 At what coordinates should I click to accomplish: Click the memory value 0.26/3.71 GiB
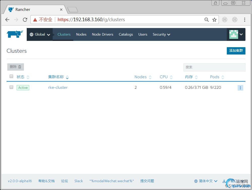[x=196, y=87]
